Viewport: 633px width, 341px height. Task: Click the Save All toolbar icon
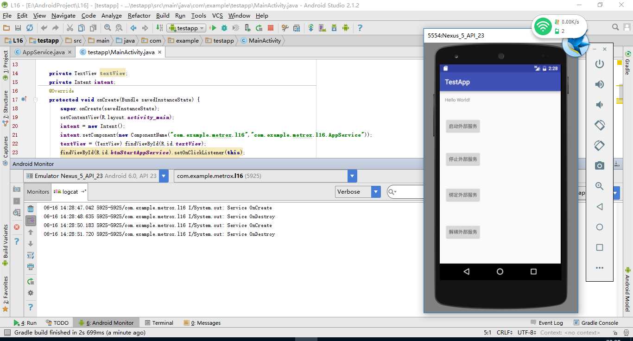[18, 28]
